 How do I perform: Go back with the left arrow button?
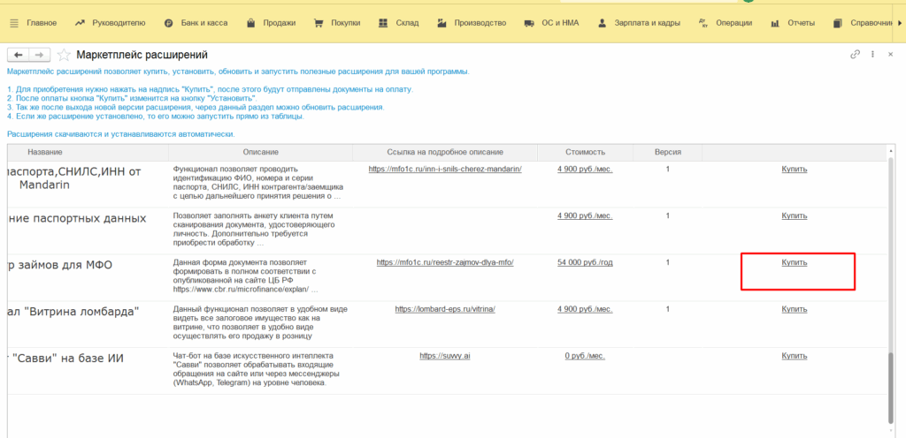(x=18, y=55)
